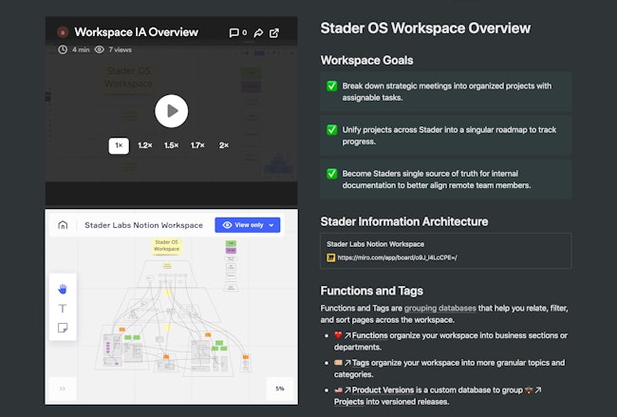Toggle checkbox for Become Staders single source
The image size is (617, 417).
tap(331, 174)
